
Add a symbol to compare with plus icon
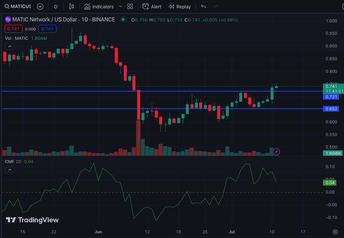(x=40, y=7)
